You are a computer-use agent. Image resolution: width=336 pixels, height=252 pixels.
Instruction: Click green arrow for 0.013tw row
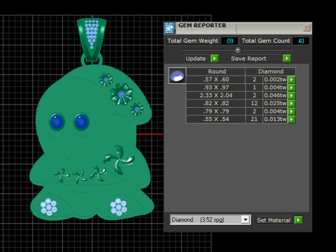point(291,119)
